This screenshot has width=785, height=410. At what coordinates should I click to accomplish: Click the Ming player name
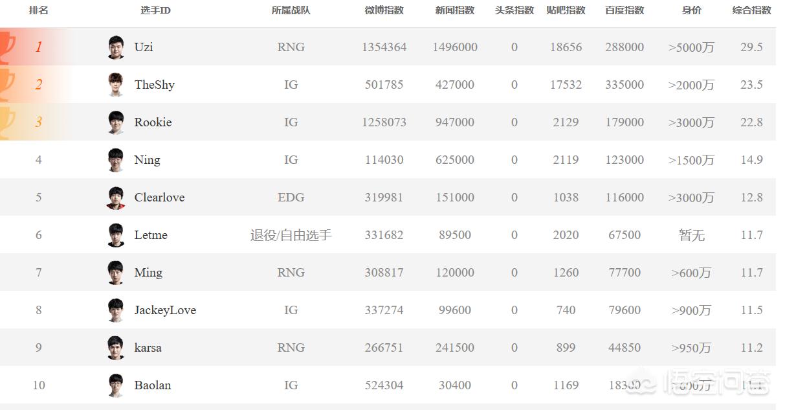coord(148,273)
